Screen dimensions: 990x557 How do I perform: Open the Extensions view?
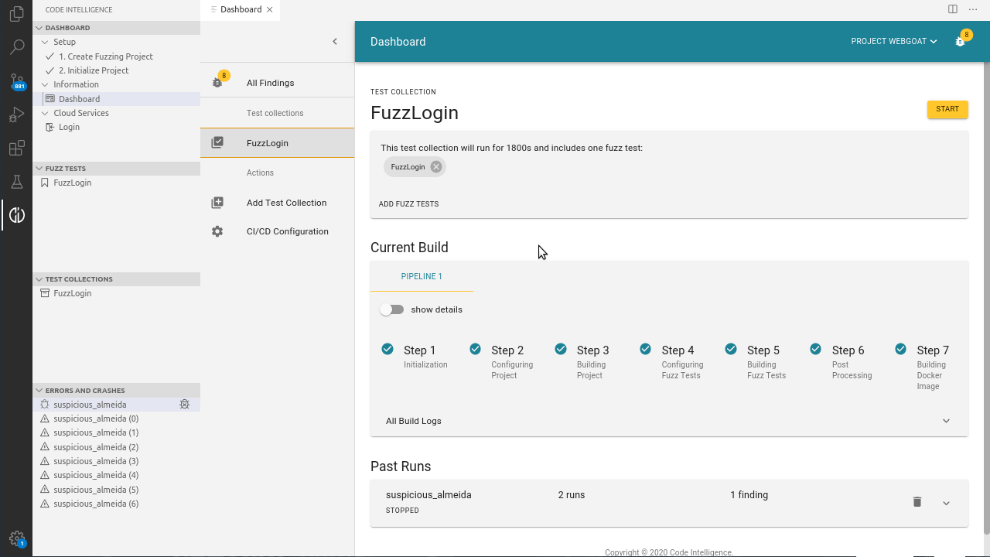(x=16, y=148)
